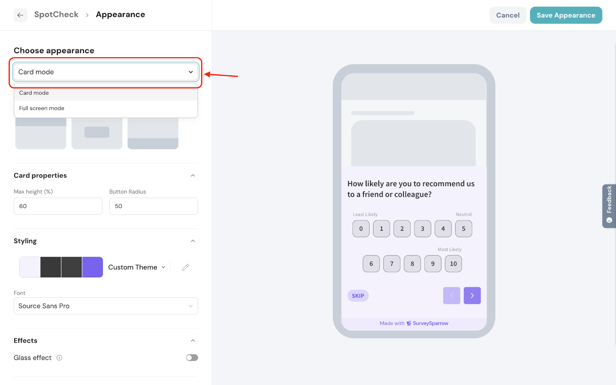Click the Max height input field
Viewport: 616px width, 385px height.
pyautogui.click(x=58, y=206)
